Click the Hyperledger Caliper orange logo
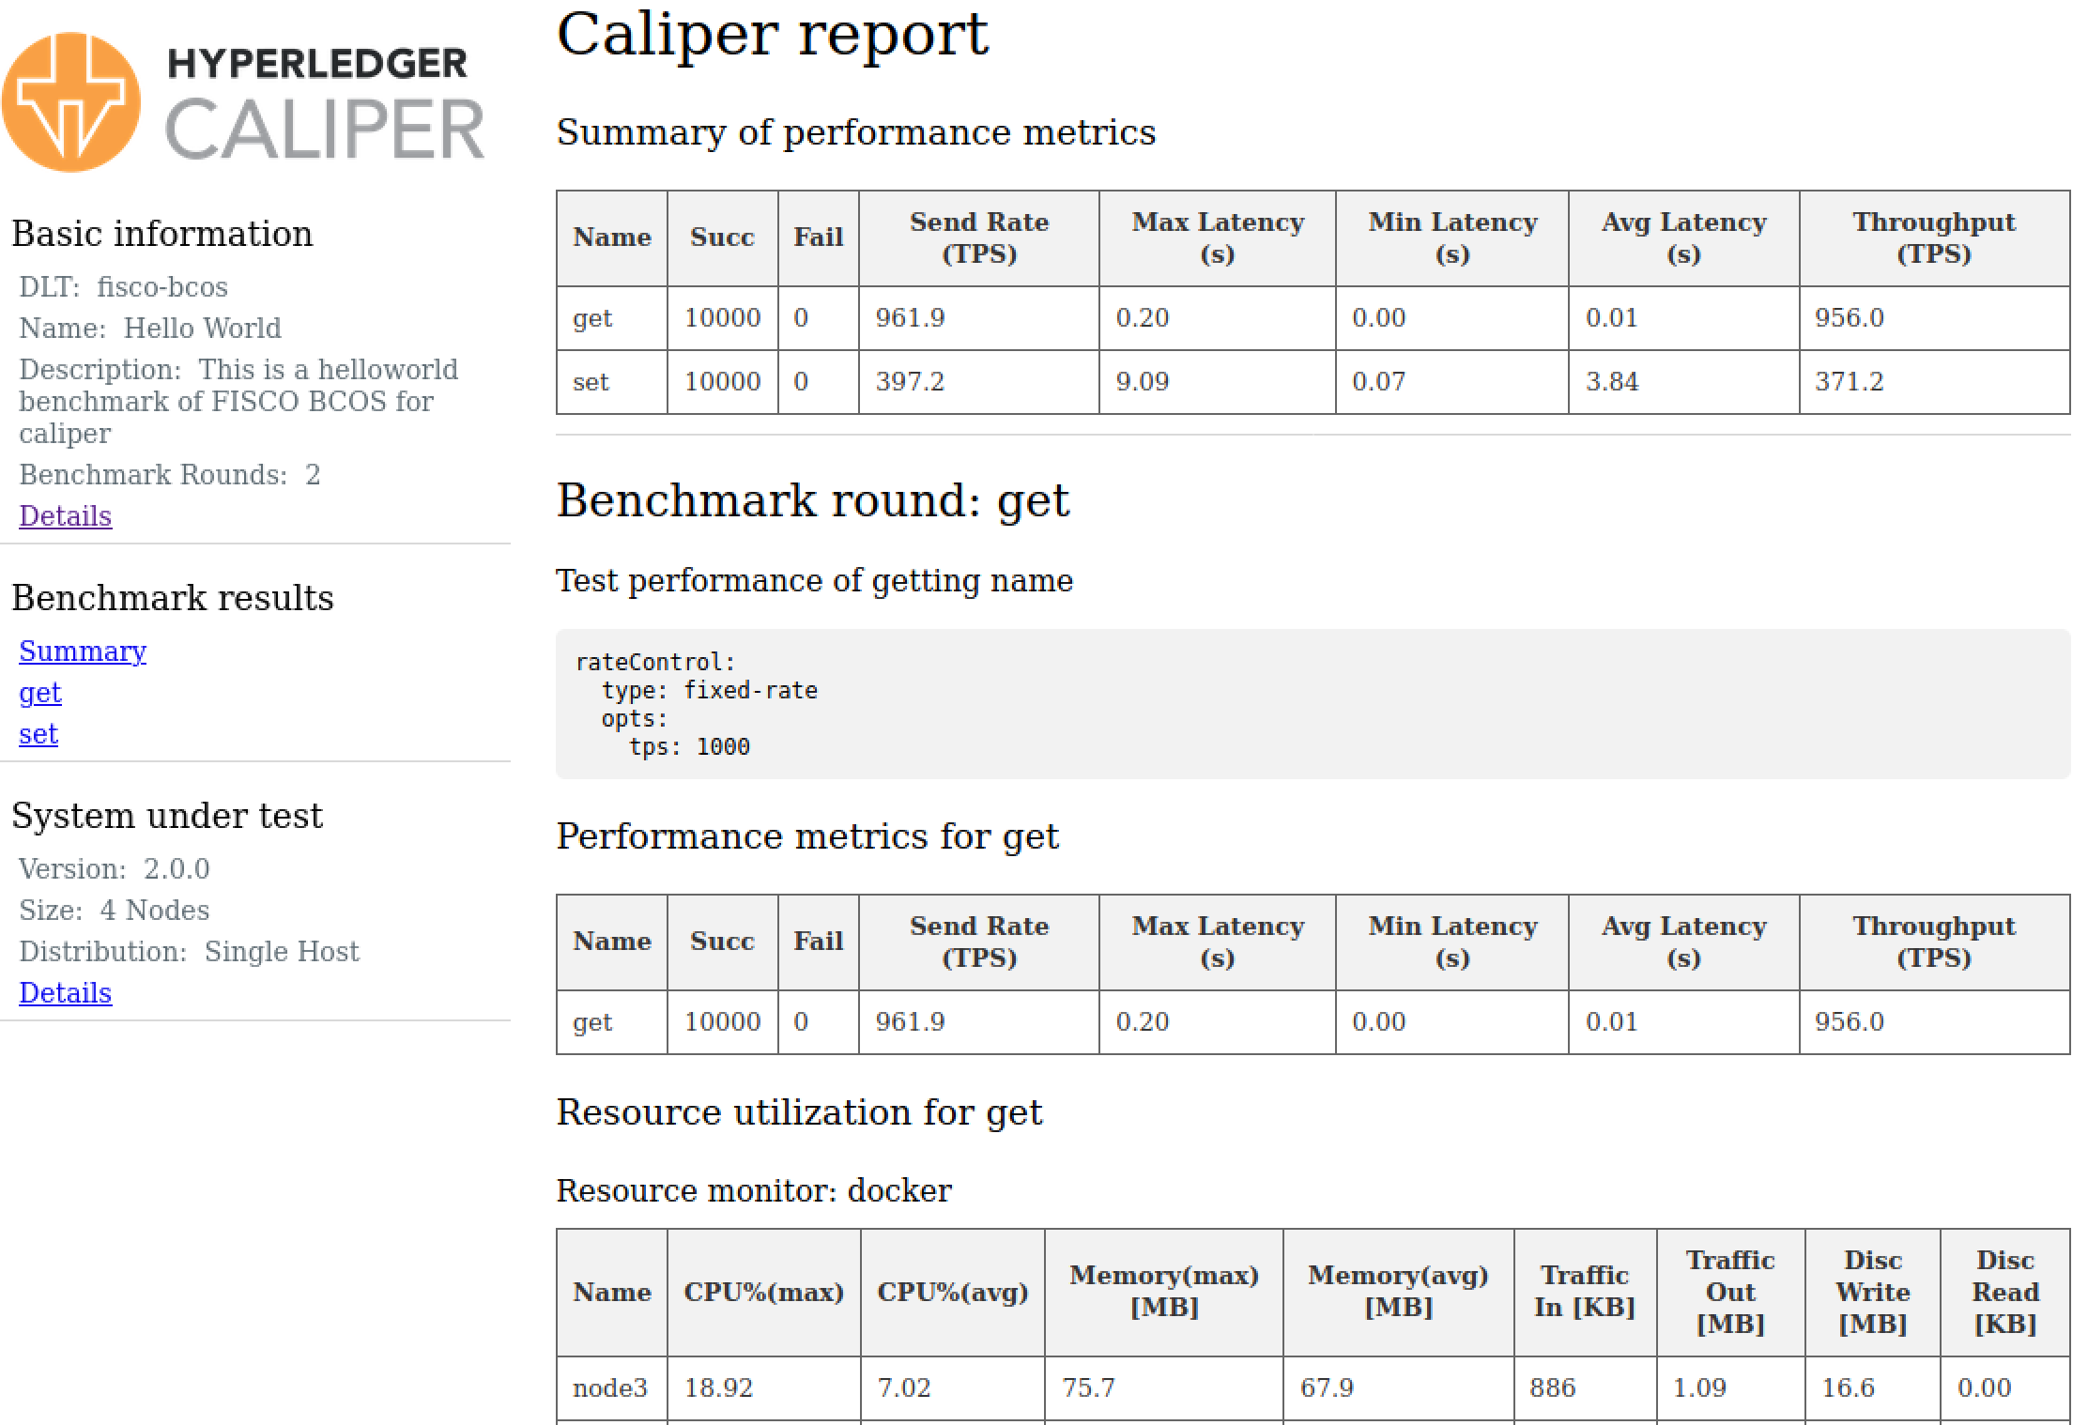Image resolution: width=2088 pixels, height=1425 pixels. [x=70, y=101]
